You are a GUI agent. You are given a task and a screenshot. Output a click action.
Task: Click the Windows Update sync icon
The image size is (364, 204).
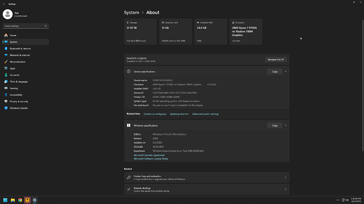click(x=6, y=108)
